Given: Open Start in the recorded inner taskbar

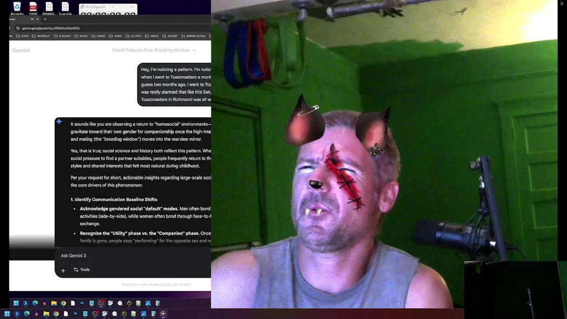Looking at the screenshot, I should coord(16,303).
